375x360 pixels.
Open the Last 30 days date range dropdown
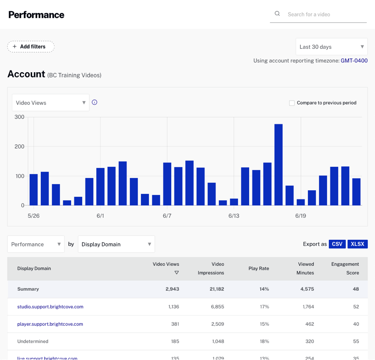(x=331, y=47)
